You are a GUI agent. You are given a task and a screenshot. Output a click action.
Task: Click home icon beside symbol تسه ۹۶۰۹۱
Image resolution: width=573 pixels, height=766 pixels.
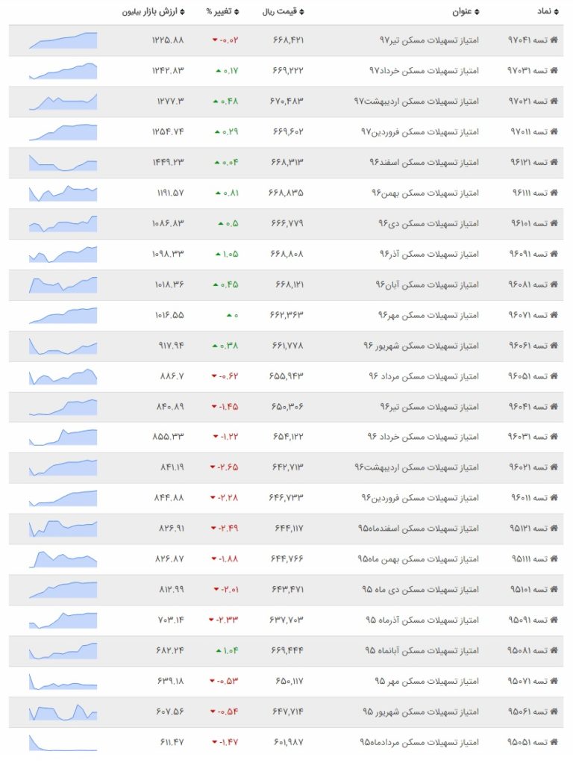(554, 254)
